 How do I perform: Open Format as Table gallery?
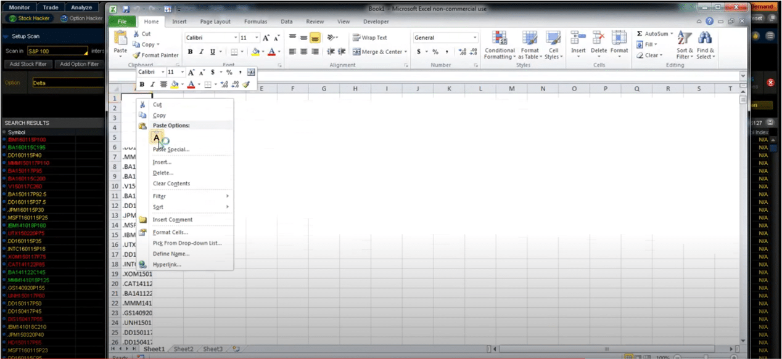[530, 44]
